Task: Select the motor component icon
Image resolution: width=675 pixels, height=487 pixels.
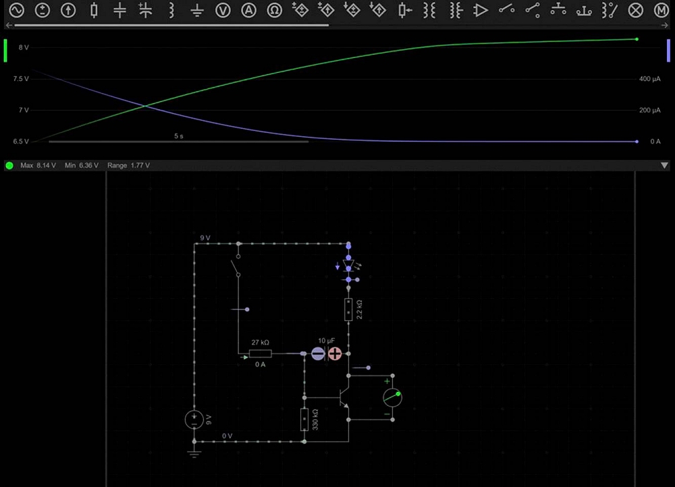Action: pyautogui.click(x=661, y=10)
